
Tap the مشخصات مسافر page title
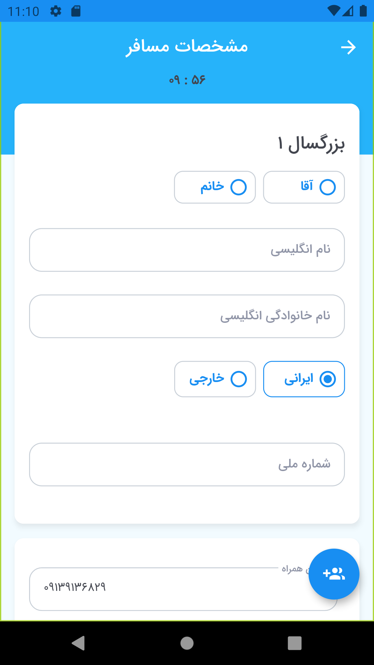click(187, 47)
